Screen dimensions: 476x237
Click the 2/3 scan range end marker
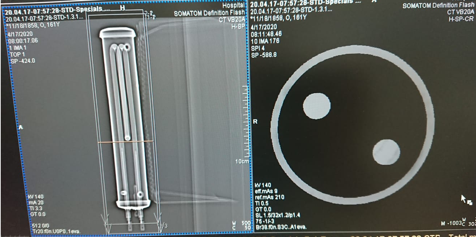pyautogui.click(x=164, y=225)
